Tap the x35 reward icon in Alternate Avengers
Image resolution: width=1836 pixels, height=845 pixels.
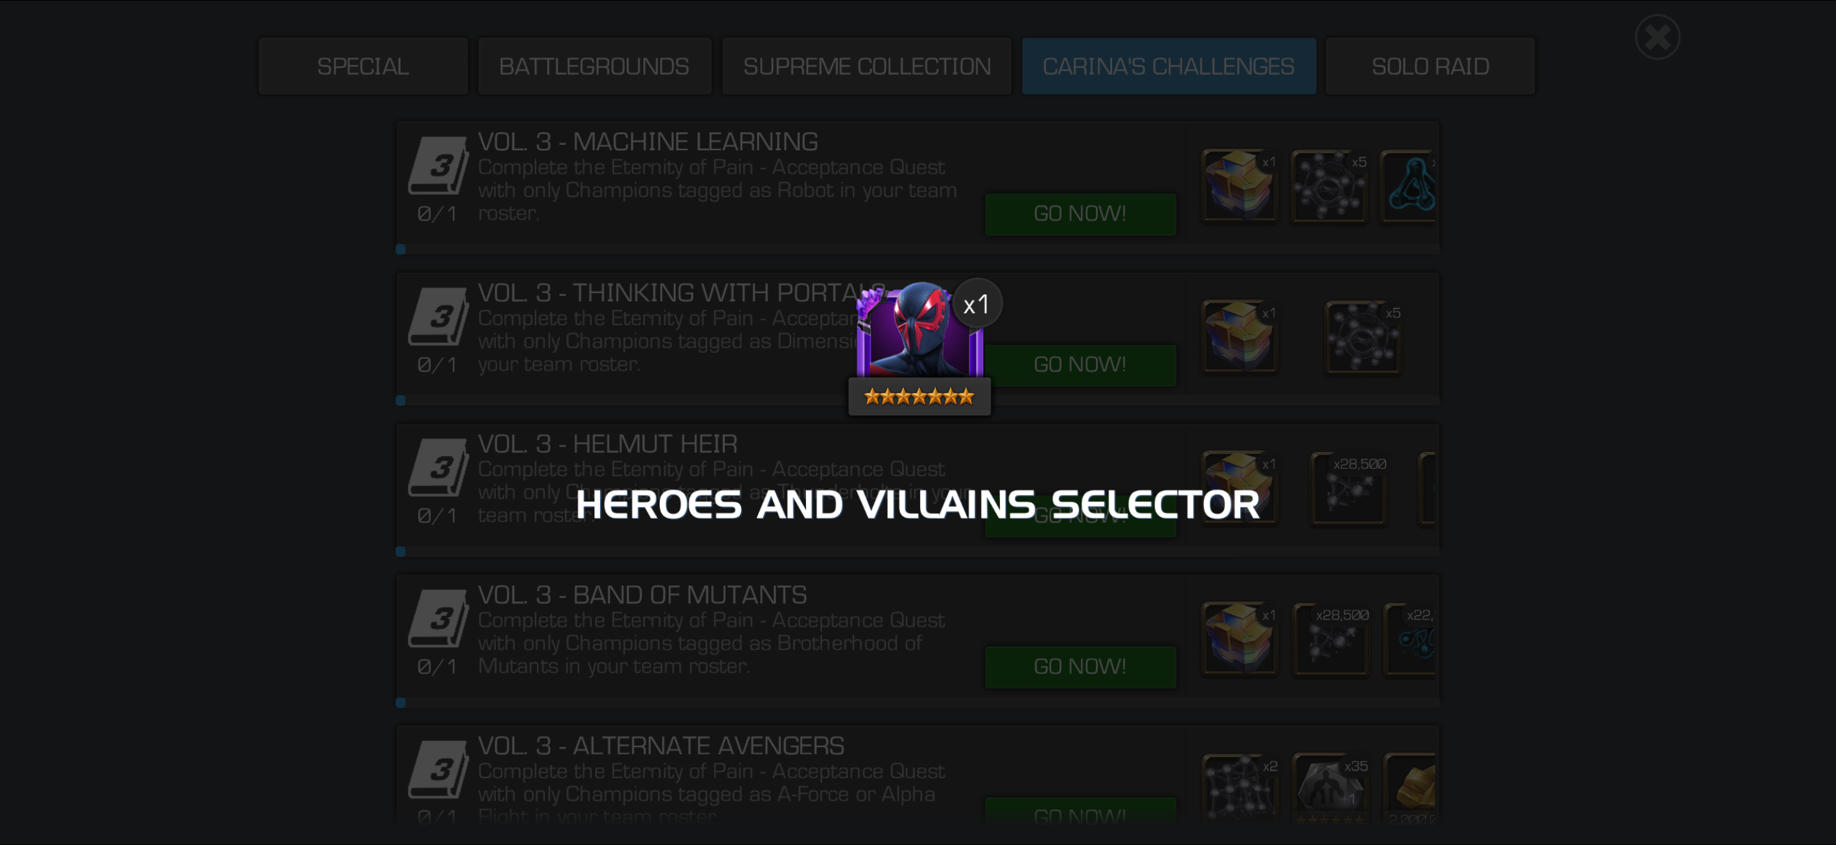1329,789
